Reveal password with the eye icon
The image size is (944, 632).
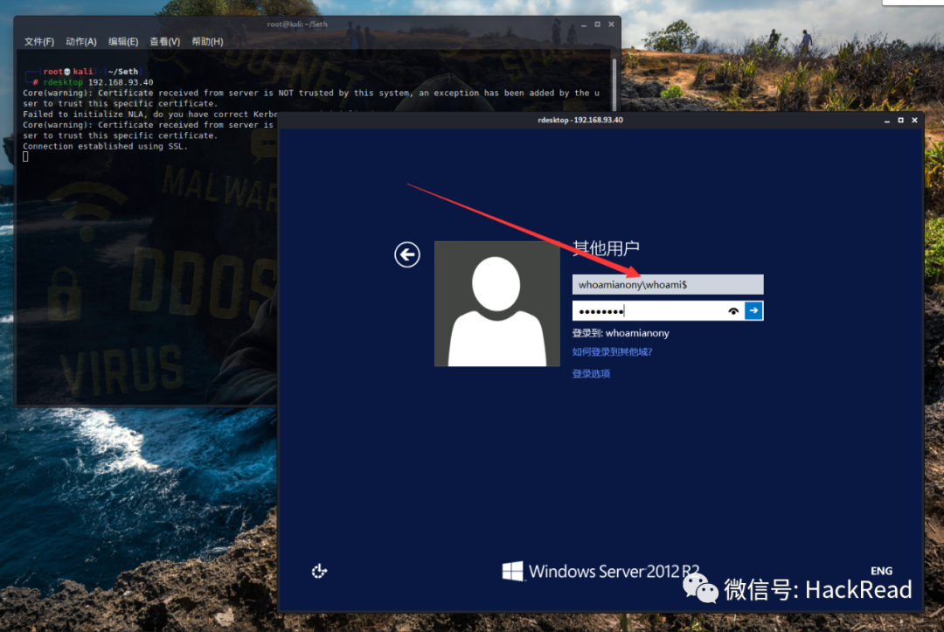click(732, 311)
